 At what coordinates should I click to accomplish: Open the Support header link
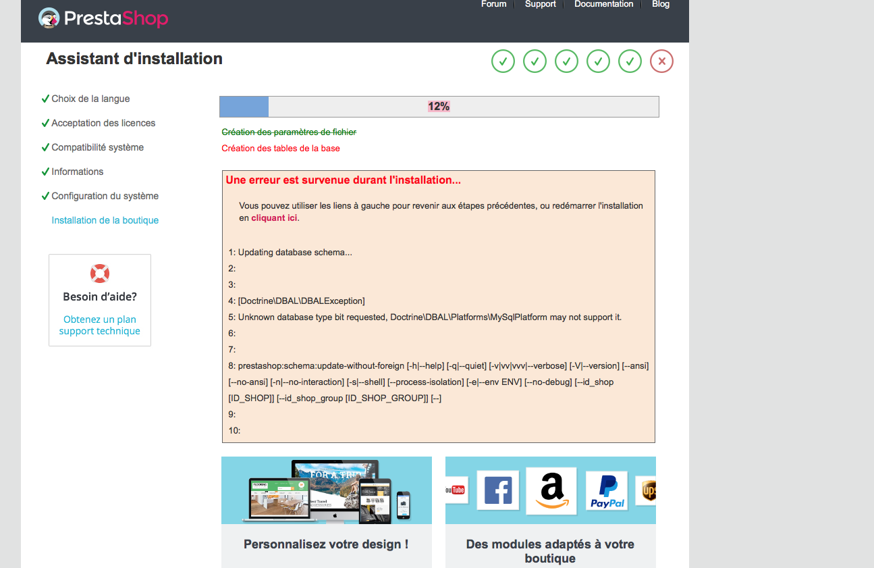(x=541, y=4)
